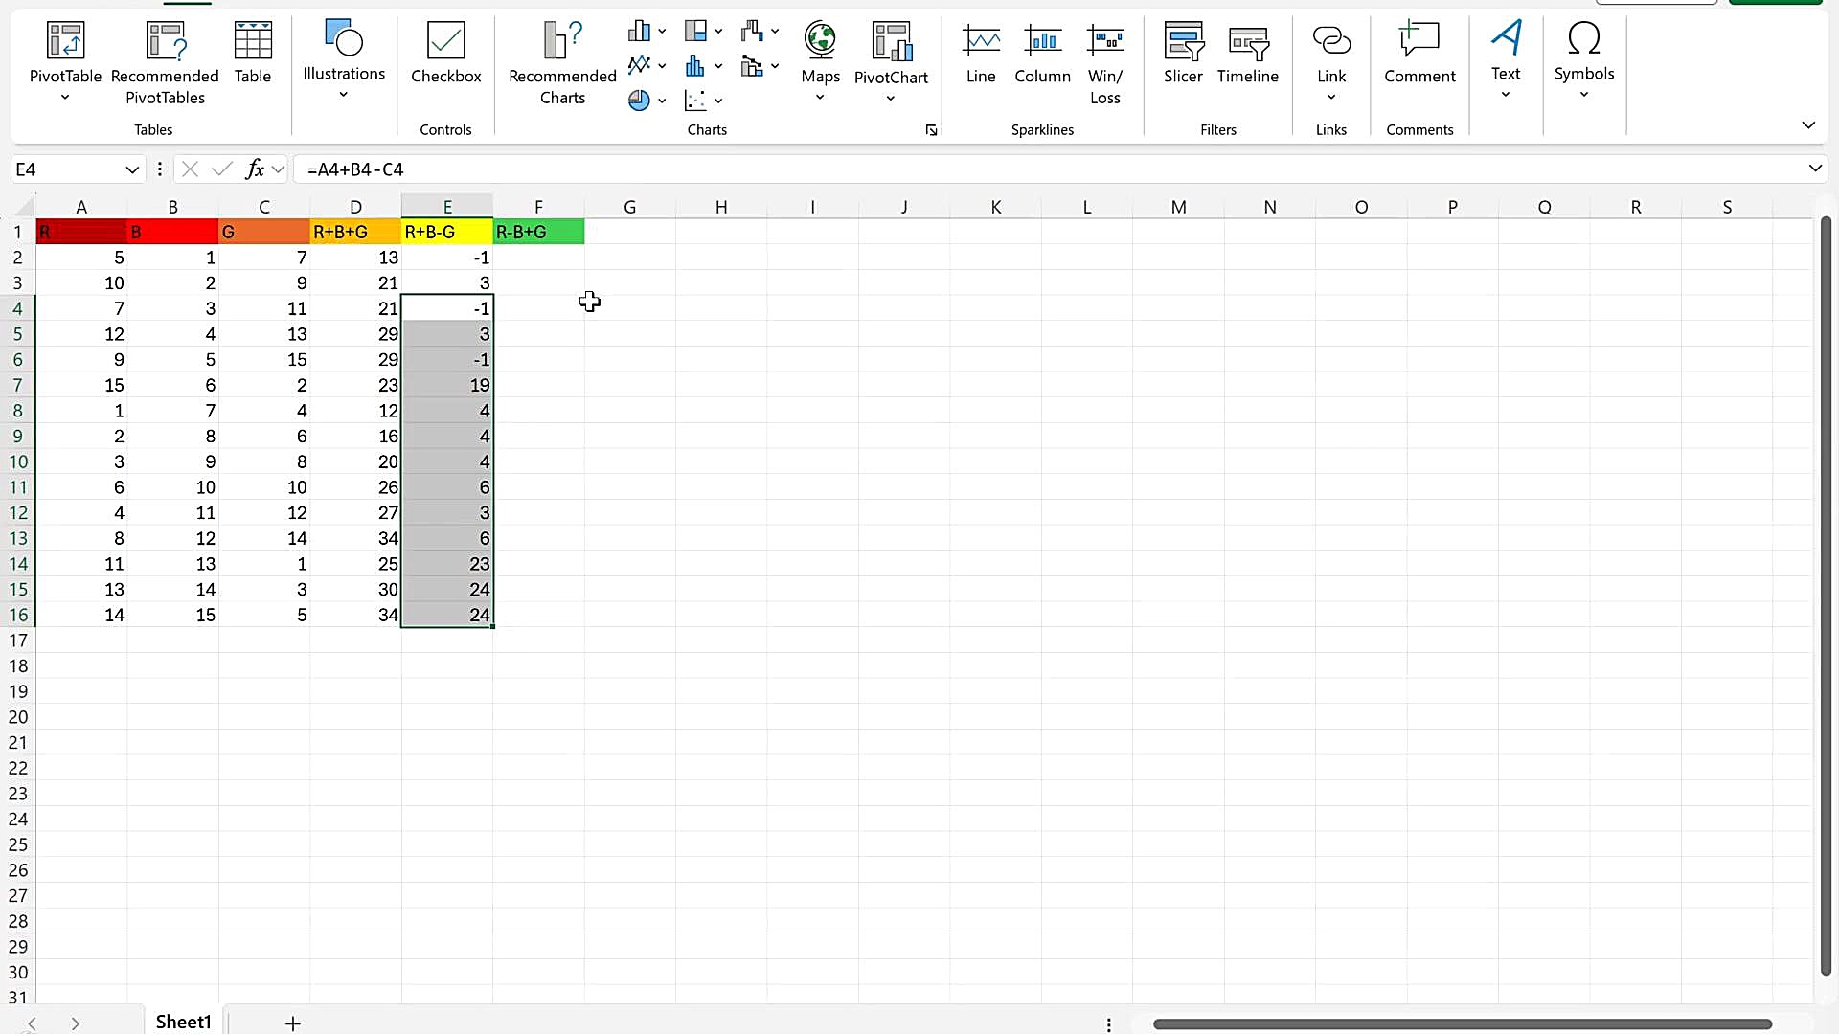
Task: Insert a Slicer filter
Action: [x=1183, y=54]
